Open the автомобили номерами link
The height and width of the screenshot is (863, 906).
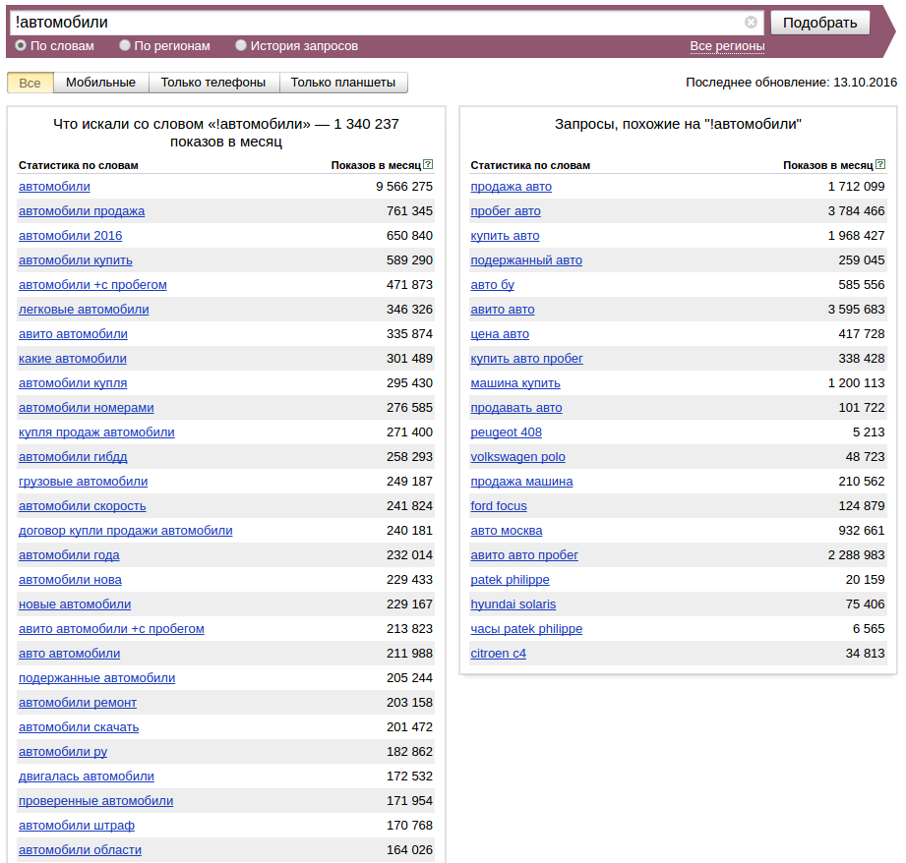(x=87, y=408)
